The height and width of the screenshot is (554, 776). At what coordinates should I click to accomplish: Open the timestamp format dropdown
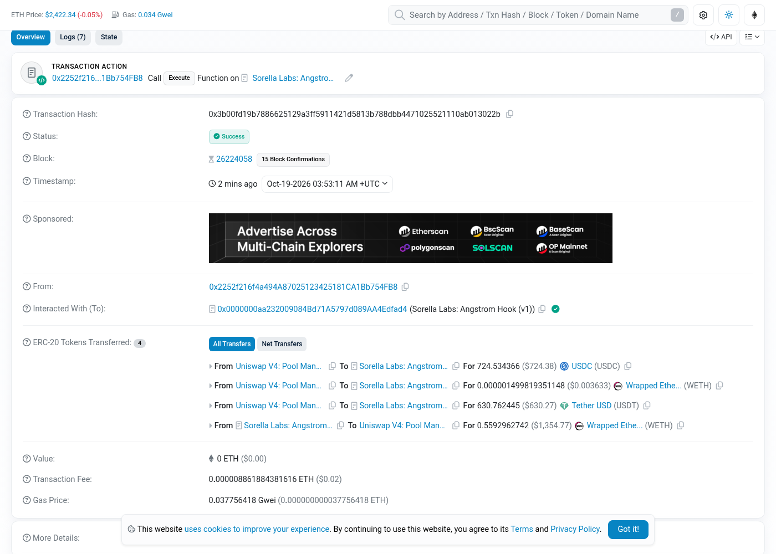327,184
